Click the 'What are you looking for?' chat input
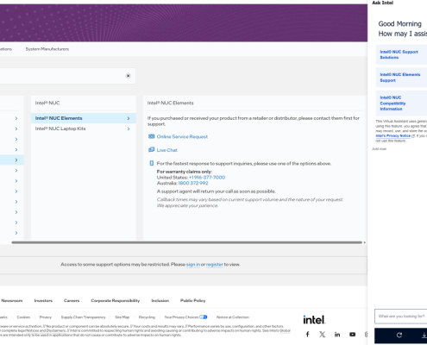 401,317
